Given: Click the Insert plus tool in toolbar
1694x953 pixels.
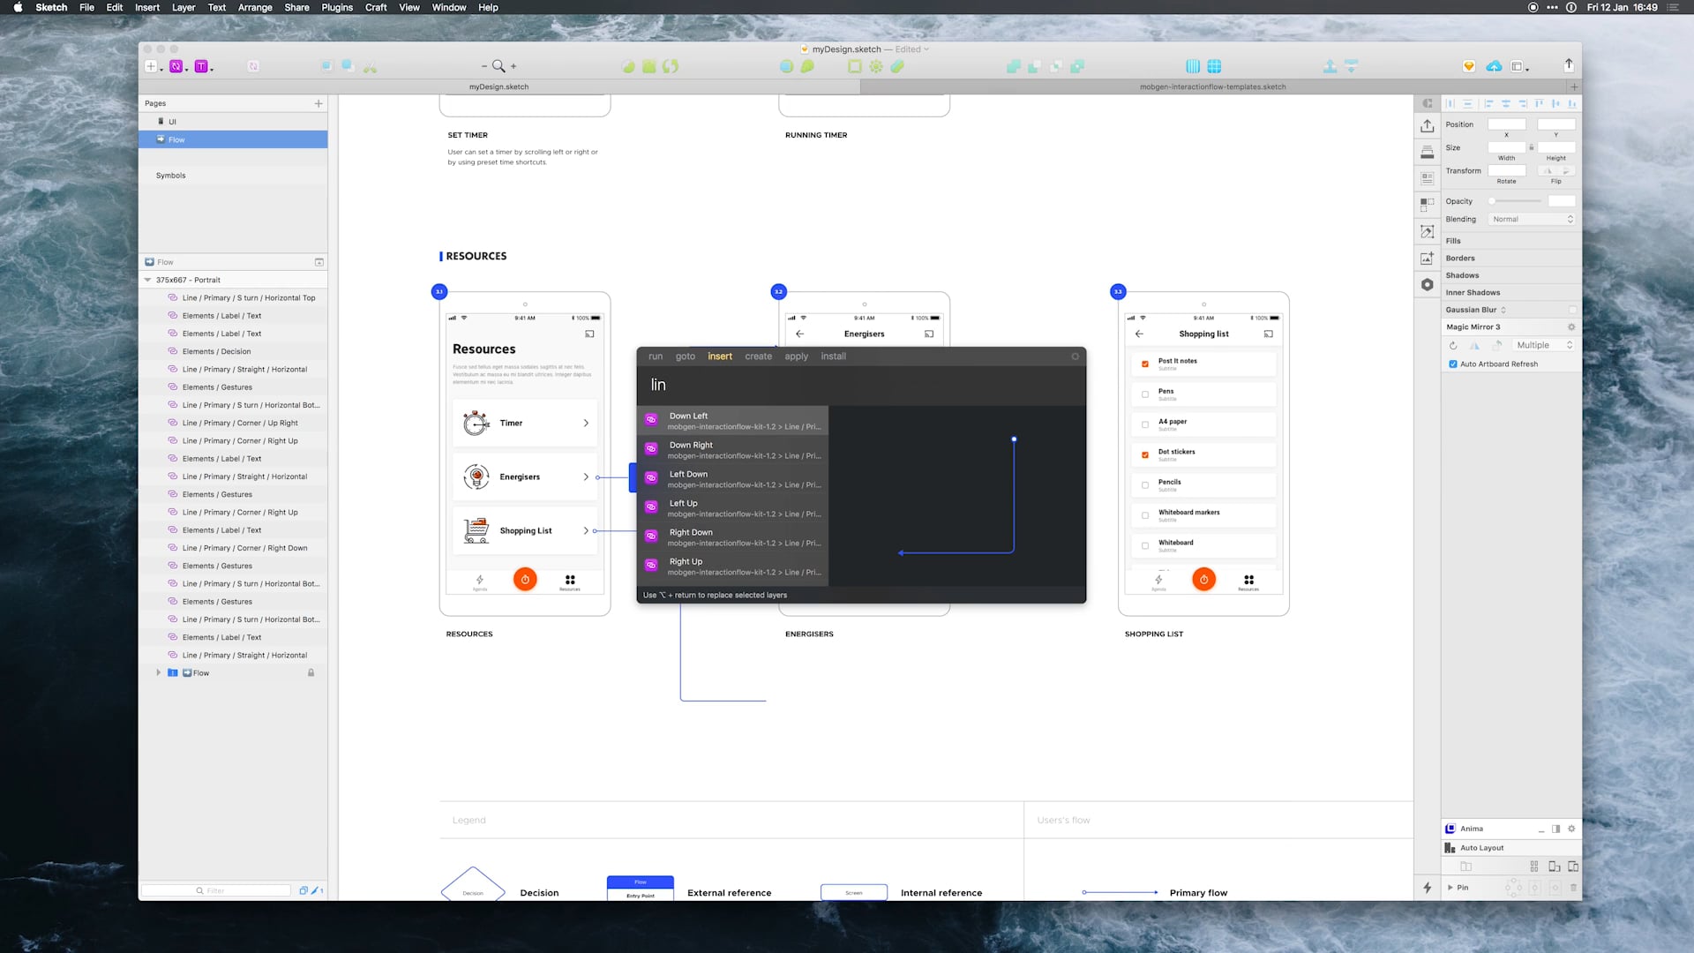Looking at the screenshot, I should (x=151, y=66).
